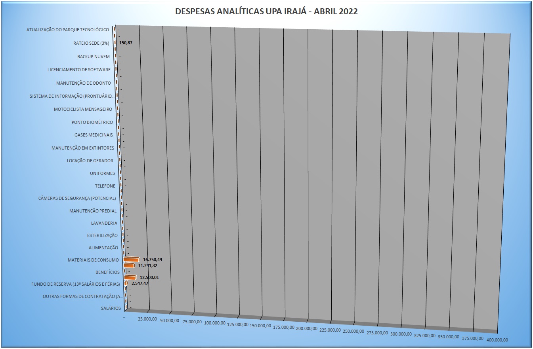Screen dimensions: 533x349
Task: Select the orange bar valued 16.750,49
Action: click(132, 259)
